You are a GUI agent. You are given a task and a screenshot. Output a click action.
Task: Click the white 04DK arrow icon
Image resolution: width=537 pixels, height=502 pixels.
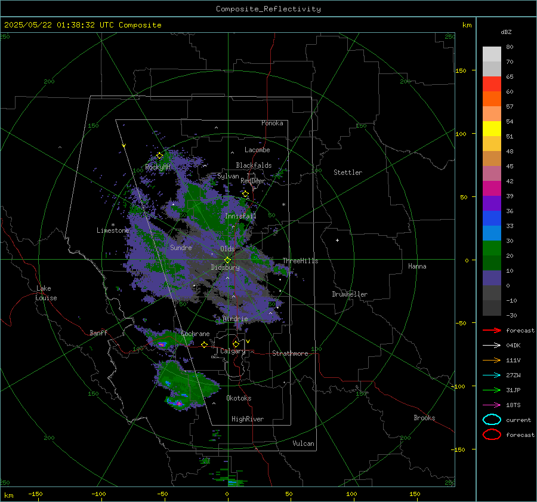coord(492,346)
